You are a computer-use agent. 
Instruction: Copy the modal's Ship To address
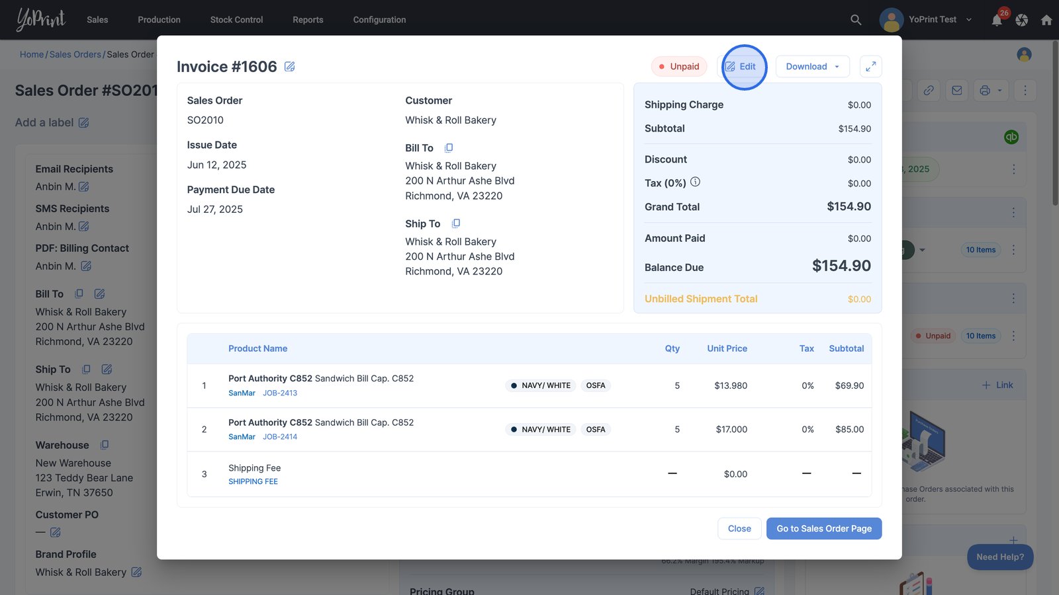point(456,223)
